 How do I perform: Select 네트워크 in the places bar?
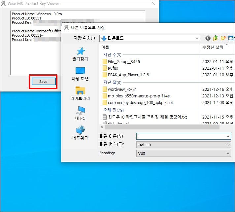(x=80, y=133)
